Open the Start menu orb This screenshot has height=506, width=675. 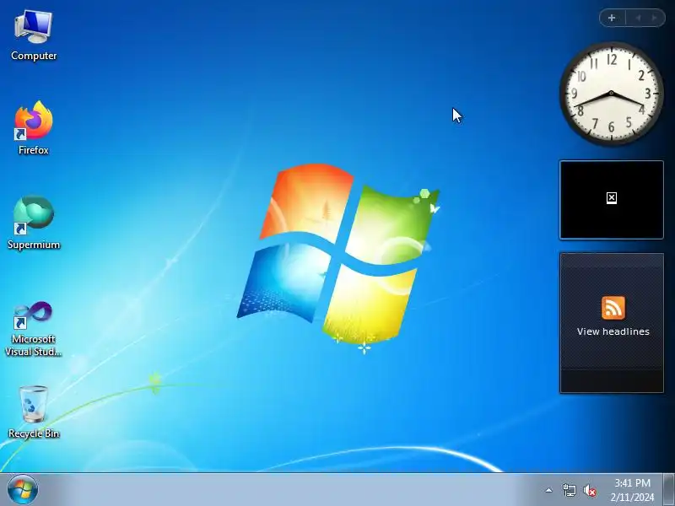tap(23, 490)
